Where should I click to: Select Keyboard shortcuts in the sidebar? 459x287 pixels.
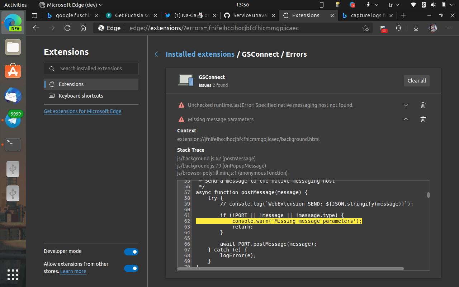(80, 96)
